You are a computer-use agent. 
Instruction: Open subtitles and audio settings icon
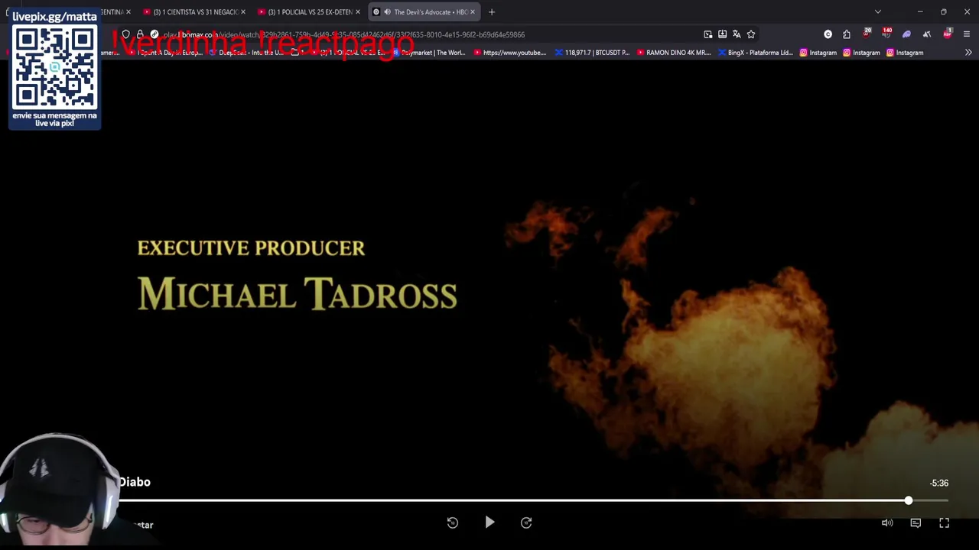(916, 523)
